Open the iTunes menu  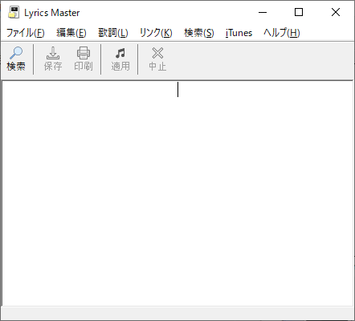(x=239, y=33)
